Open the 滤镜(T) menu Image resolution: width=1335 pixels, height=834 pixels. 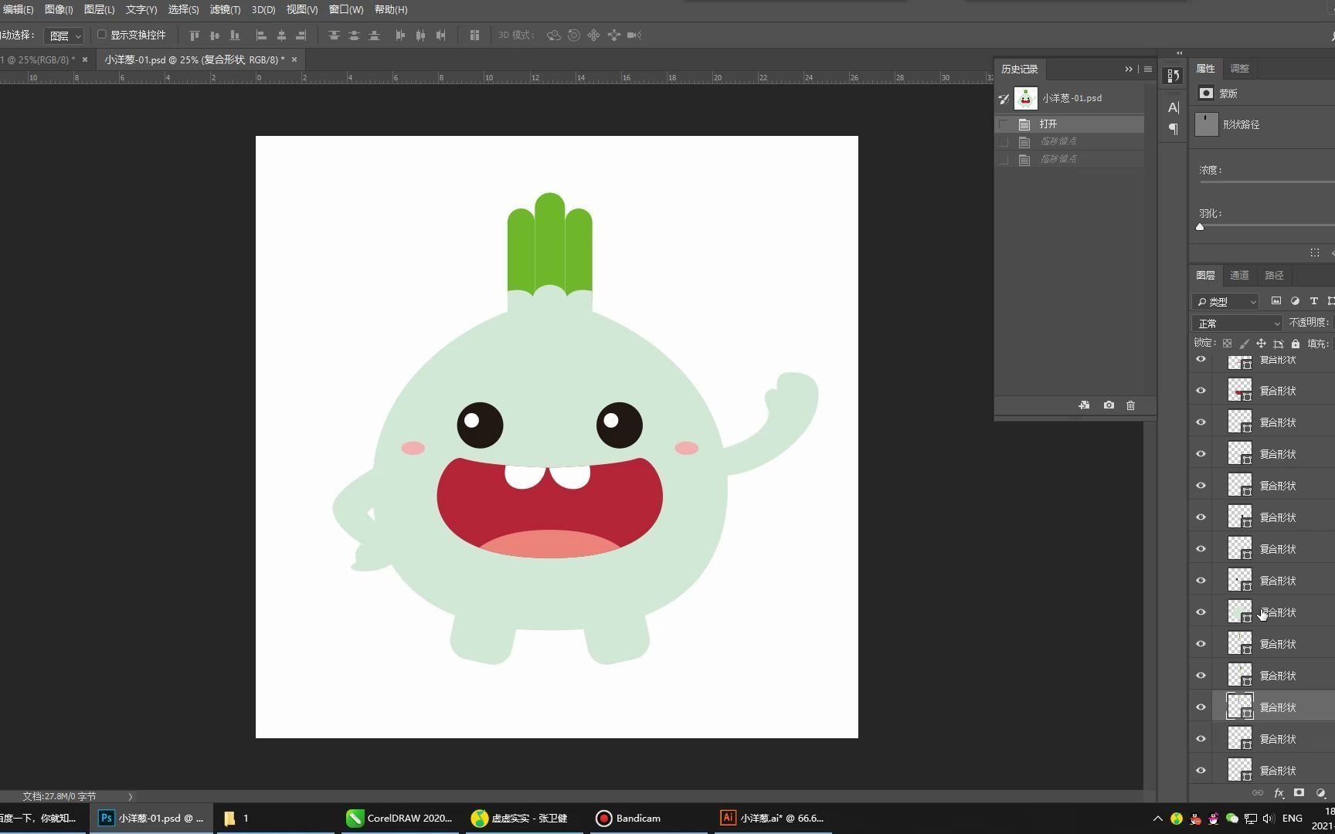[x=225, y=9]
